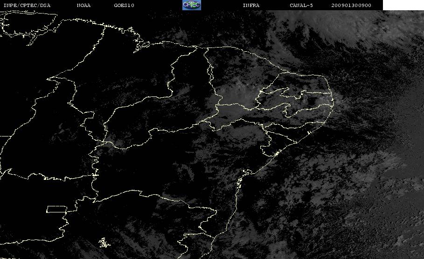Click the 200901300900 timestamp
The width and height of the screenshot is (424, 259).
351,6
